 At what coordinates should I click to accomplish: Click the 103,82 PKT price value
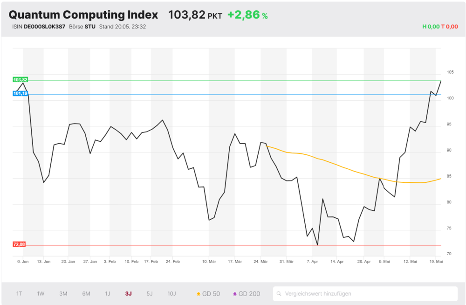[x=195, y=15]
